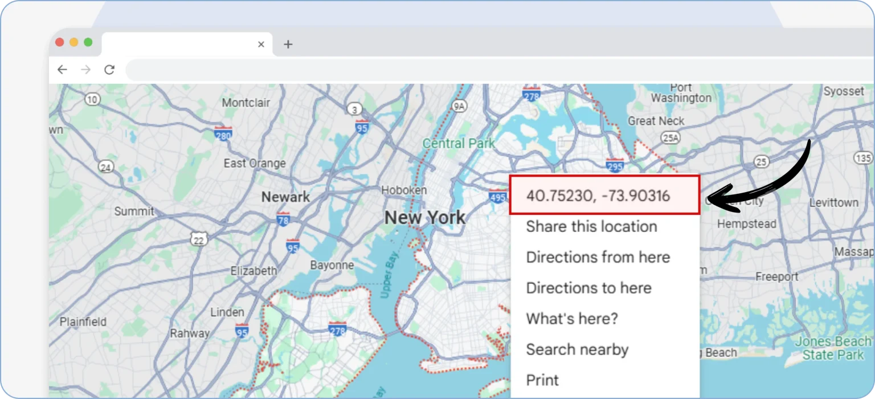Choose Directions from here
The height and width of the screenshot is (399, 875).
(598, 257)
